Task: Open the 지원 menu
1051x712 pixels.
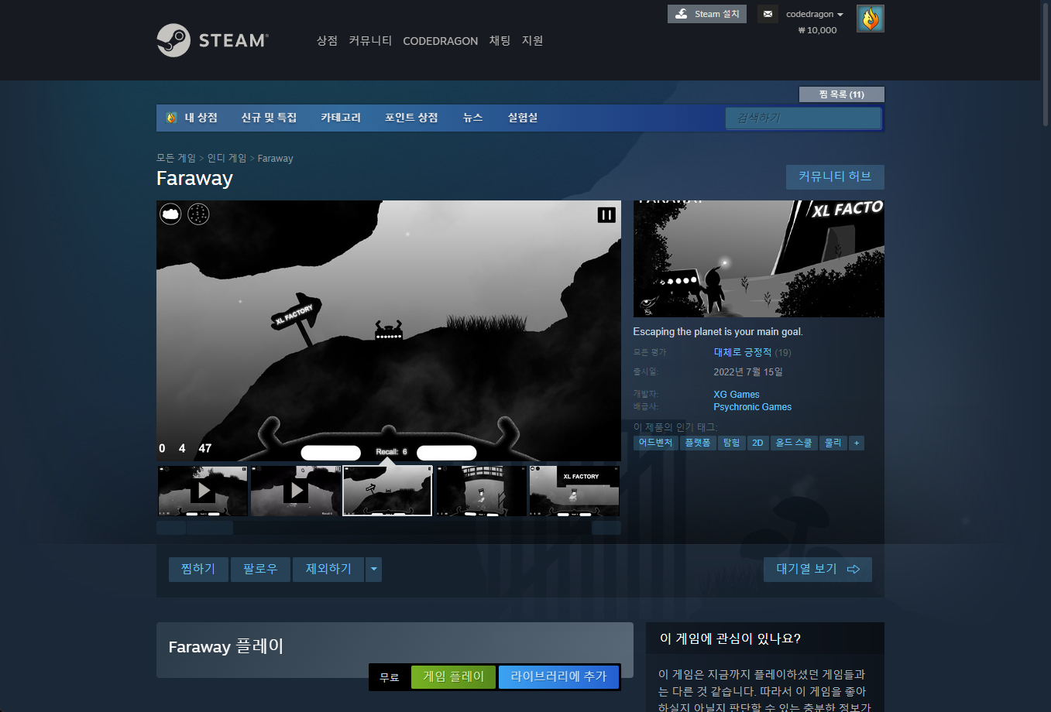Action: click(532, 40)
